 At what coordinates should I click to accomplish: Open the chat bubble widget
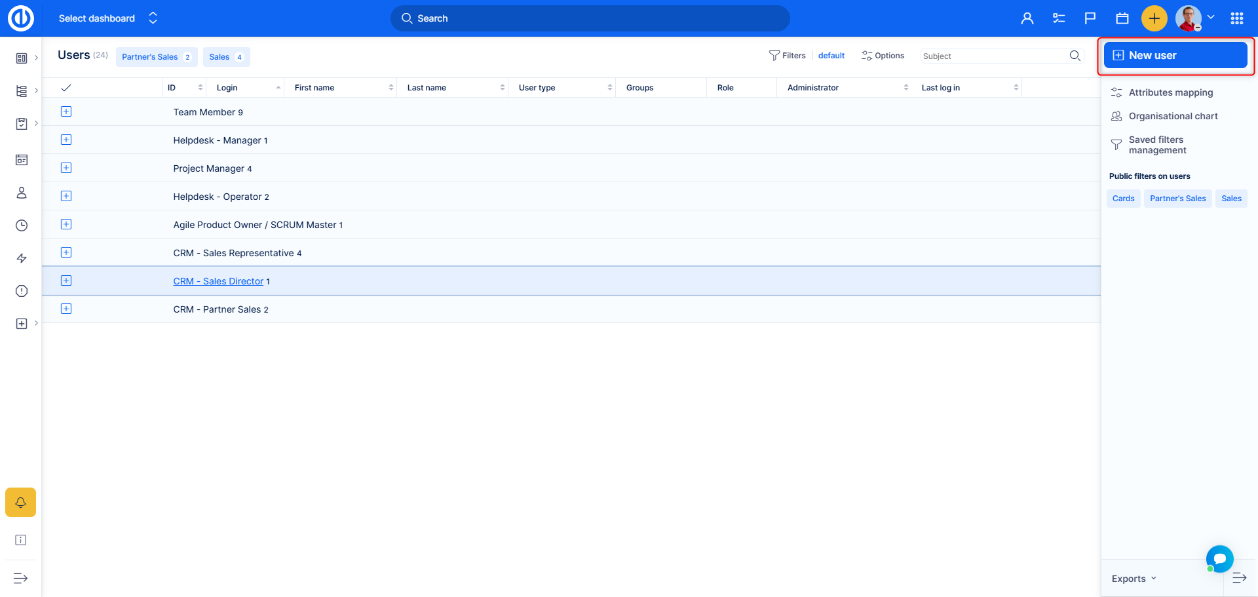(x=1219, y=559)
